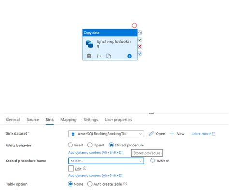This screenshot has height=190, width=229.
Task: Click the refresh circular arrow icon
Action: tap(152, 161)
